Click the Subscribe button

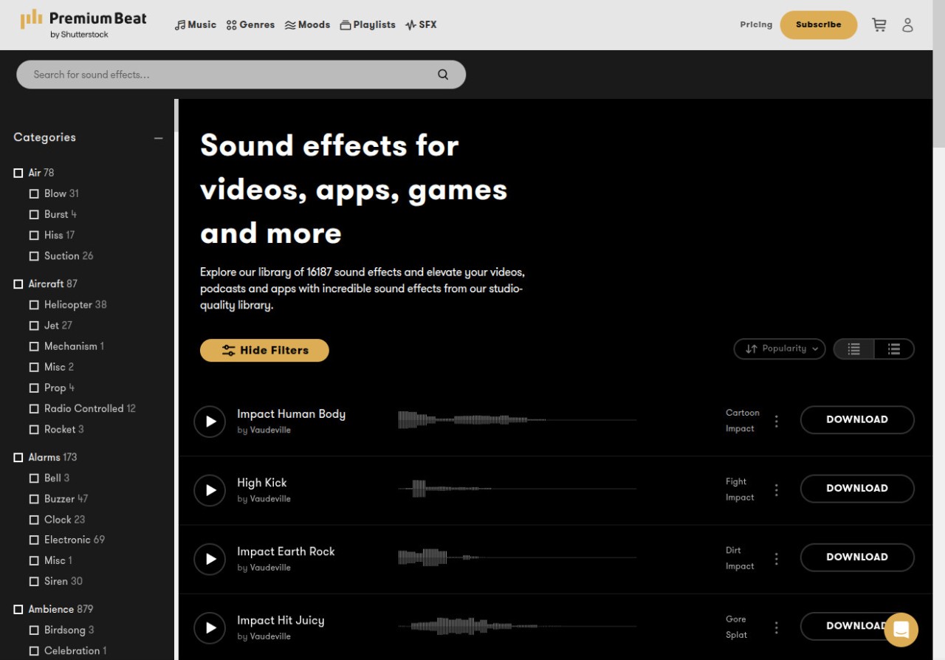(818, 25)
